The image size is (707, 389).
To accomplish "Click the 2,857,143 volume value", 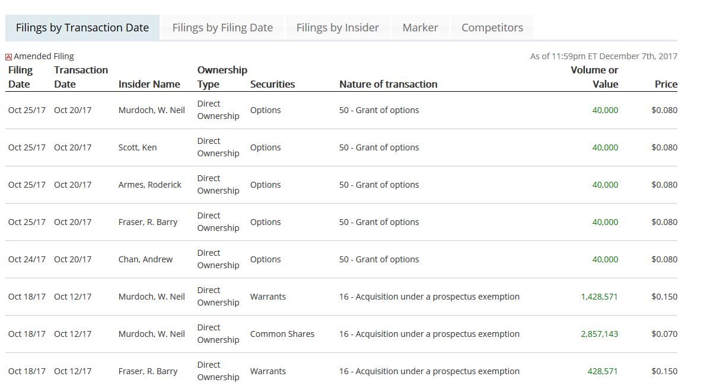I will [599, 334].
